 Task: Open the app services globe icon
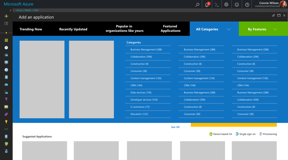click(6, 70)
